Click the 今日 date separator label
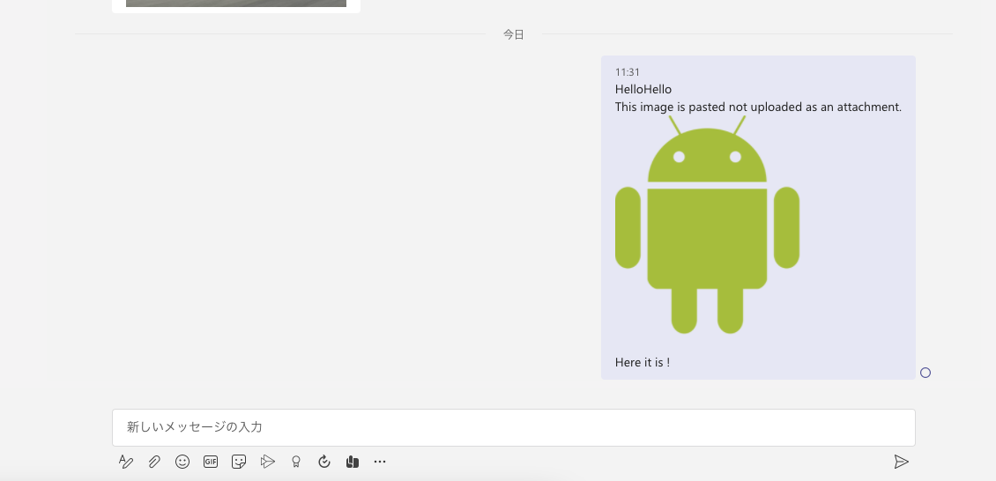The width and height of the screenshot is (996, 481). click(514, 34)
